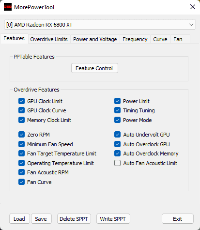The width and height of the screenshot is (200, 230).
Task: Go to the Frequency tab
Action: point(135,39)
